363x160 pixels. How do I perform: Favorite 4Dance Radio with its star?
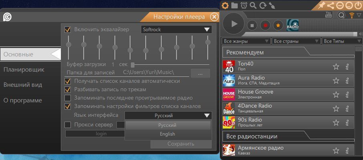[336, 109]
